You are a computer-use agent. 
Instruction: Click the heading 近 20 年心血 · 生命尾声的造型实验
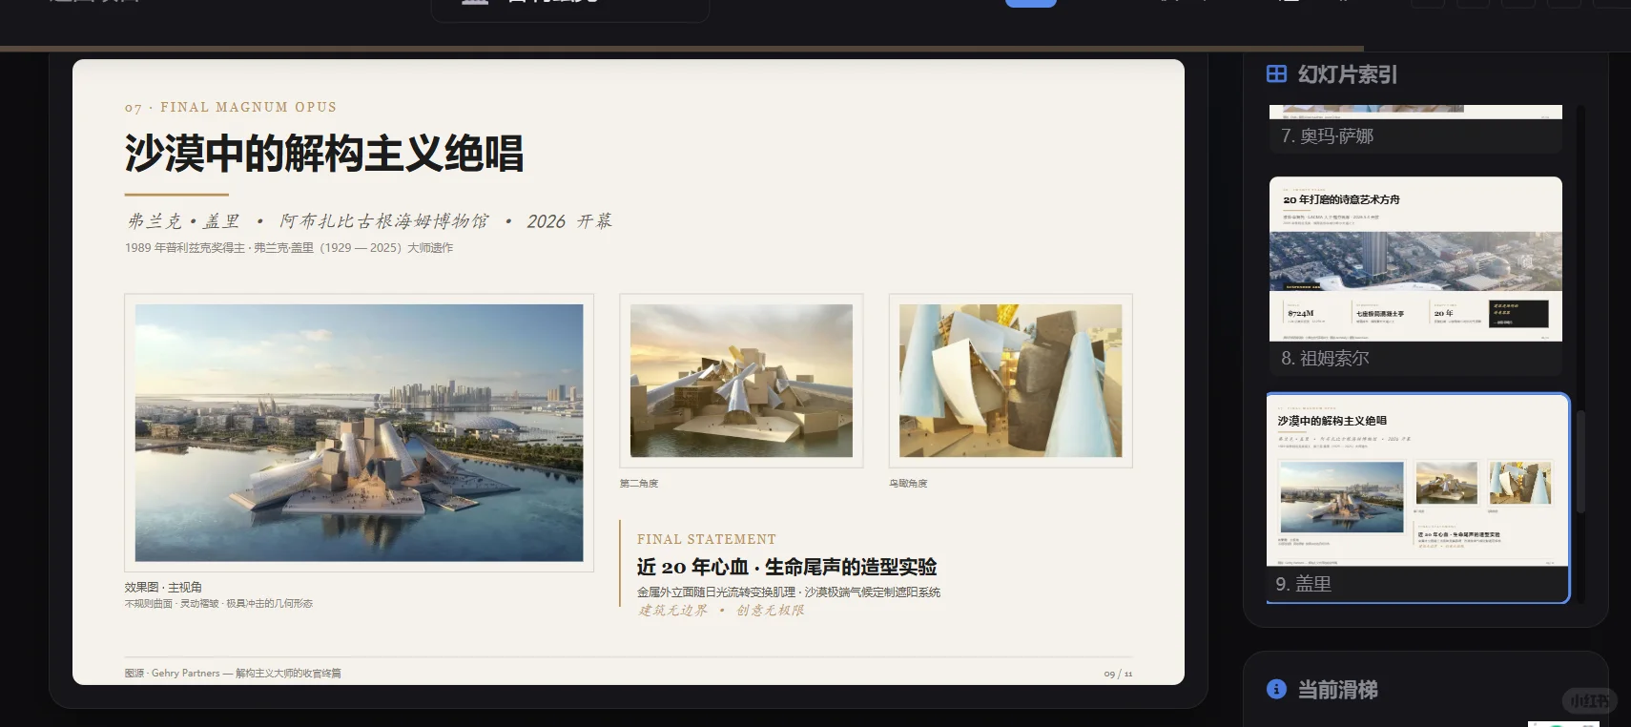coord(787,568)
